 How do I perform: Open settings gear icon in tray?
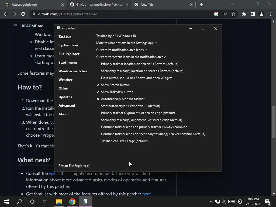[240, 202]
